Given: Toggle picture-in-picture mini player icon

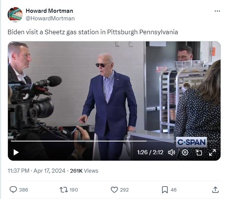Looking at the screenshot, I should click(x=199, y=152).
